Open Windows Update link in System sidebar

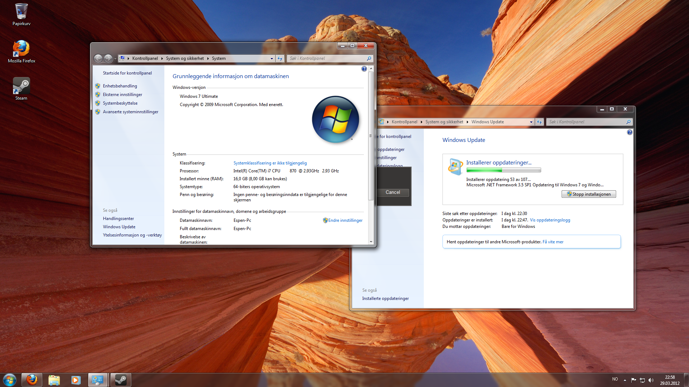119,227
